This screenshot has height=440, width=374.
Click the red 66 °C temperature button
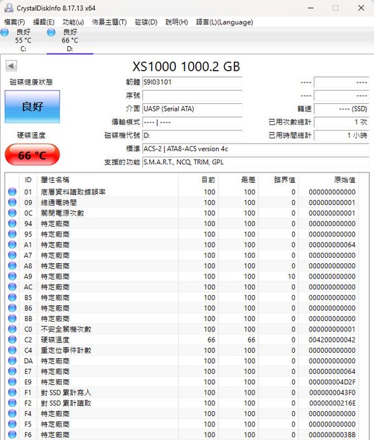coord(32,155)
